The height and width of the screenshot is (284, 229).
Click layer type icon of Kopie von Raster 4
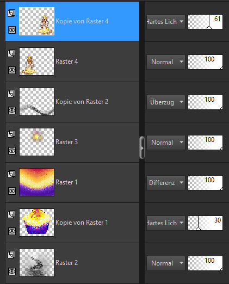pos(11,13)
